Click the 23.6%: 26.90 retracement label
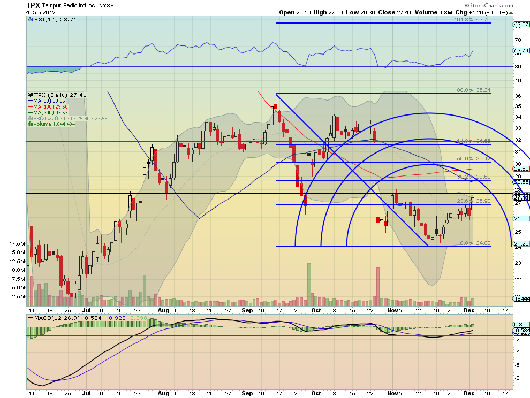The image size is (530, 398). (x=474, y=201)
